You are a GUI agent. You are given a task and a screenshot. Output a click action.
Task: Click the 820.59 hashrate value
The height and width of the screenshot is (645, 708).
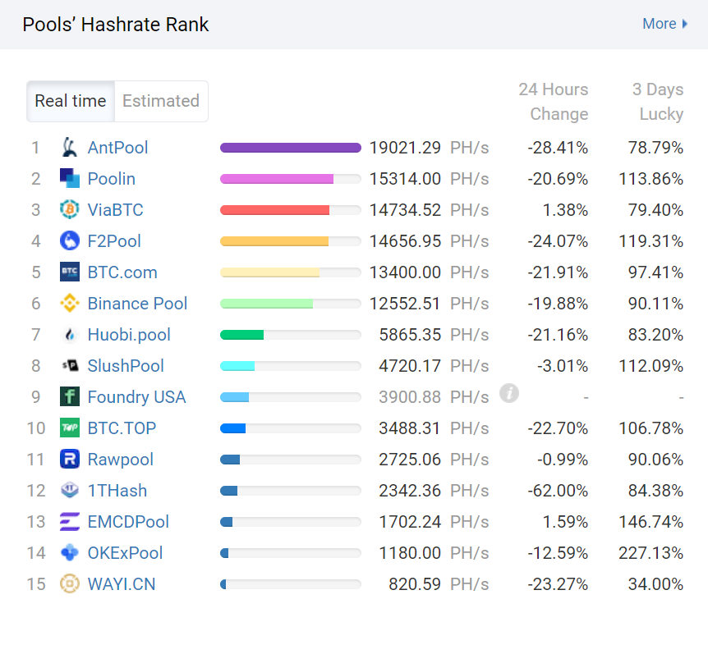pos(415,583)
